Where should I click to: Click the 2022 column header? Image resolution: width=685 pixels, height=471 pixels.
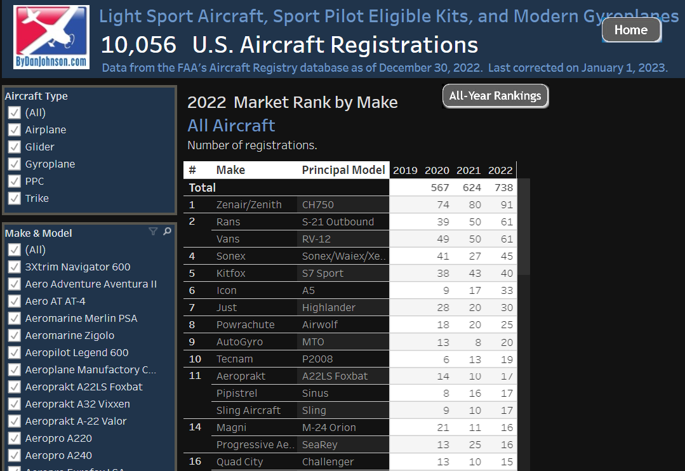pyautogui.click(x=500, y=170)
